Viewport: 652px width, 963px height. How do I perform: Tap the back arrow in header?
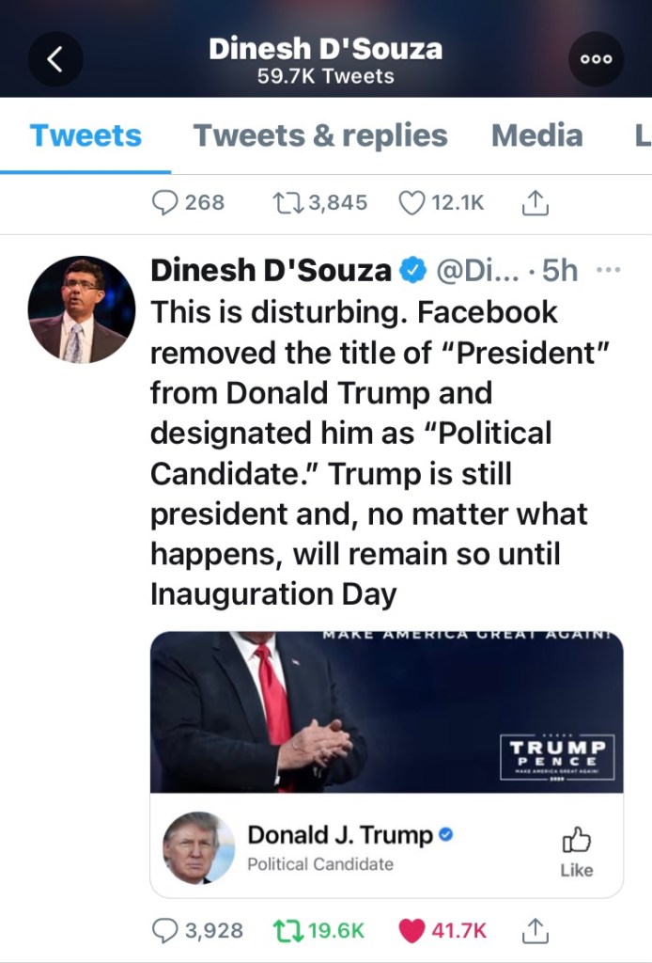tap(54, 58)
